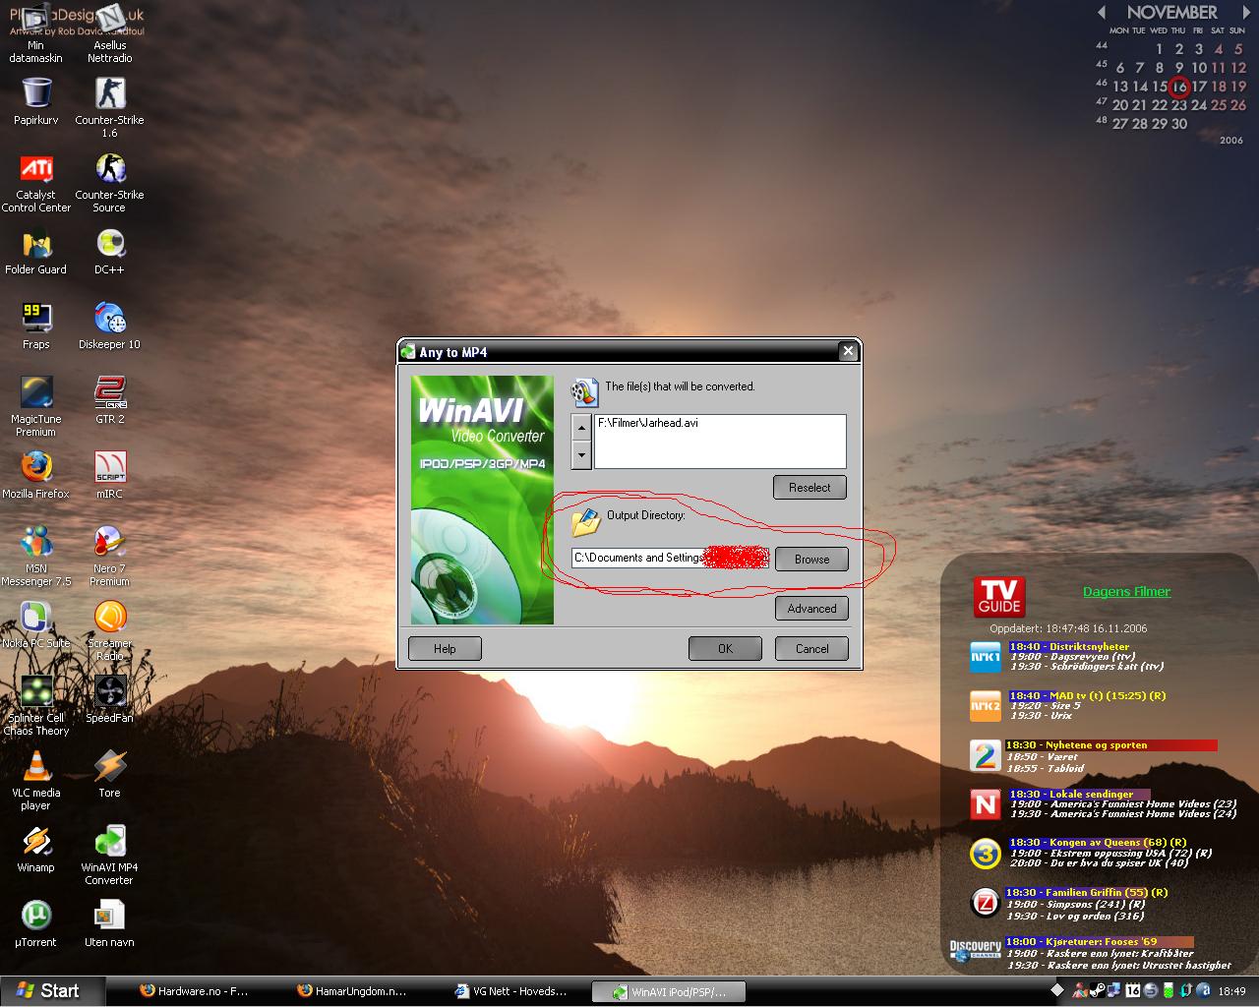Move file list down with arrow
The image size is (1259, 1007).
(x=581, y=454)
